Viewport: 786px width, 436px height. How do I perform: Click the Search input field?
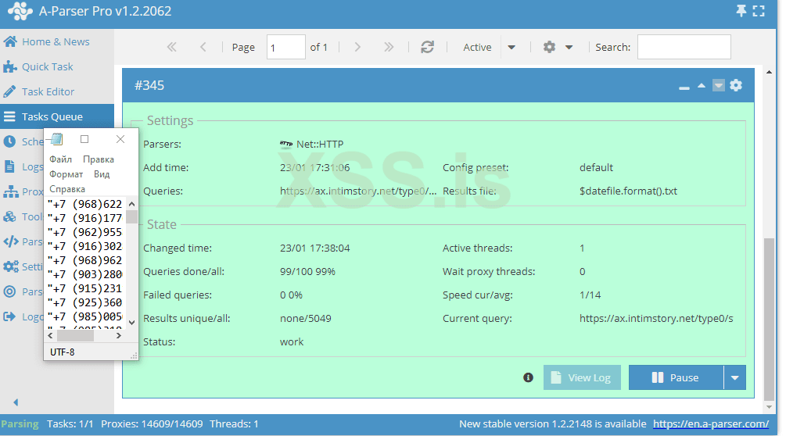[684, 47]
